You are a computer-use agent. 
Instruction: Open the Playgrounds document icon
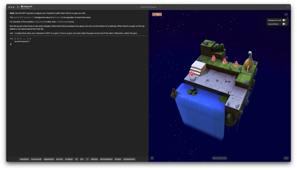(22, 7)
